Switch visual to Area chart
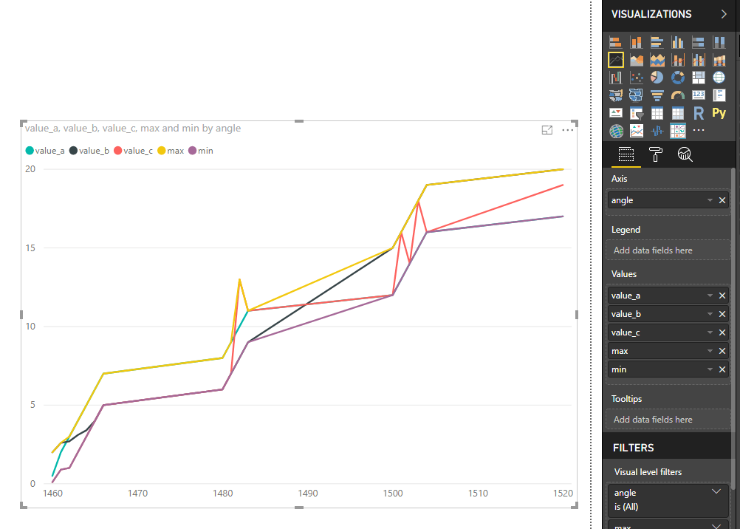The image size is (740, 529). [636, 60]
